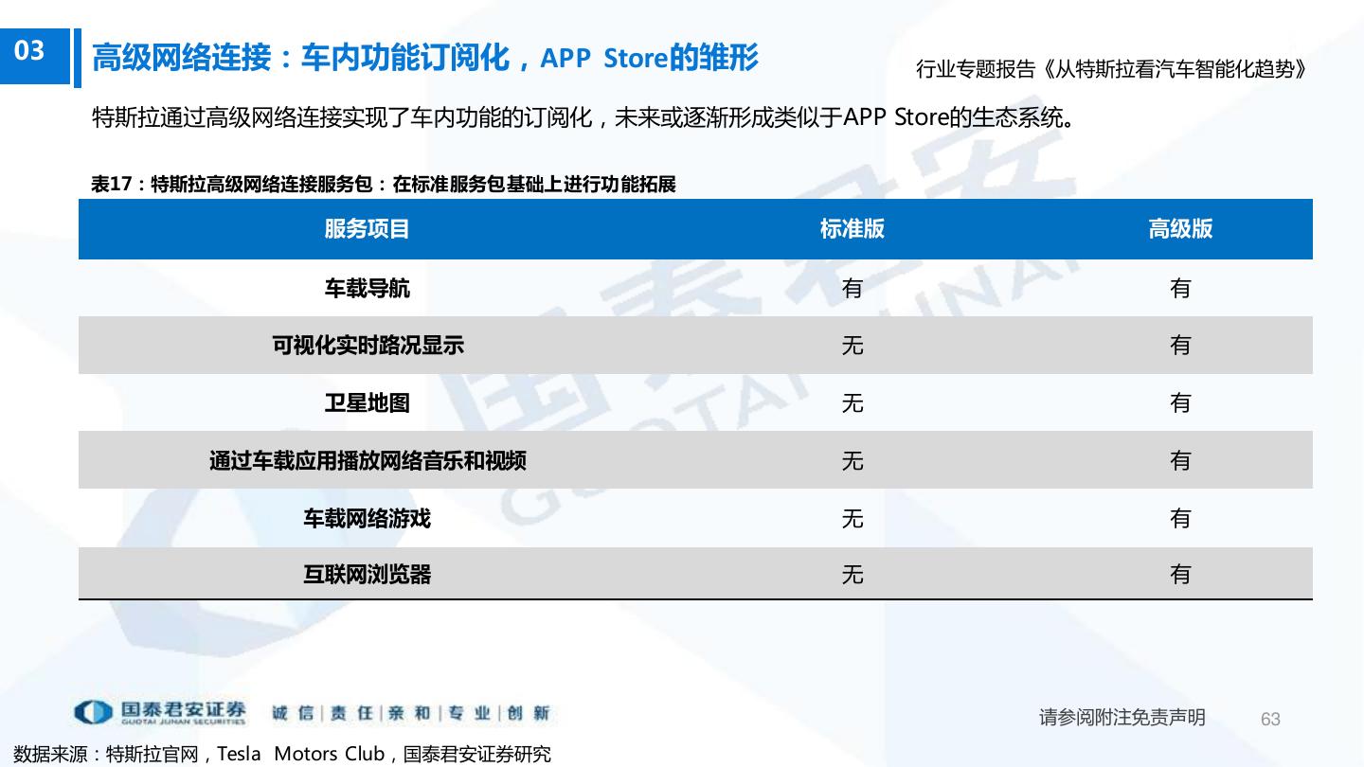Screen dimensions: 1364x767
Task: Select the "车载网络游戏" row label
Action: 367,519
